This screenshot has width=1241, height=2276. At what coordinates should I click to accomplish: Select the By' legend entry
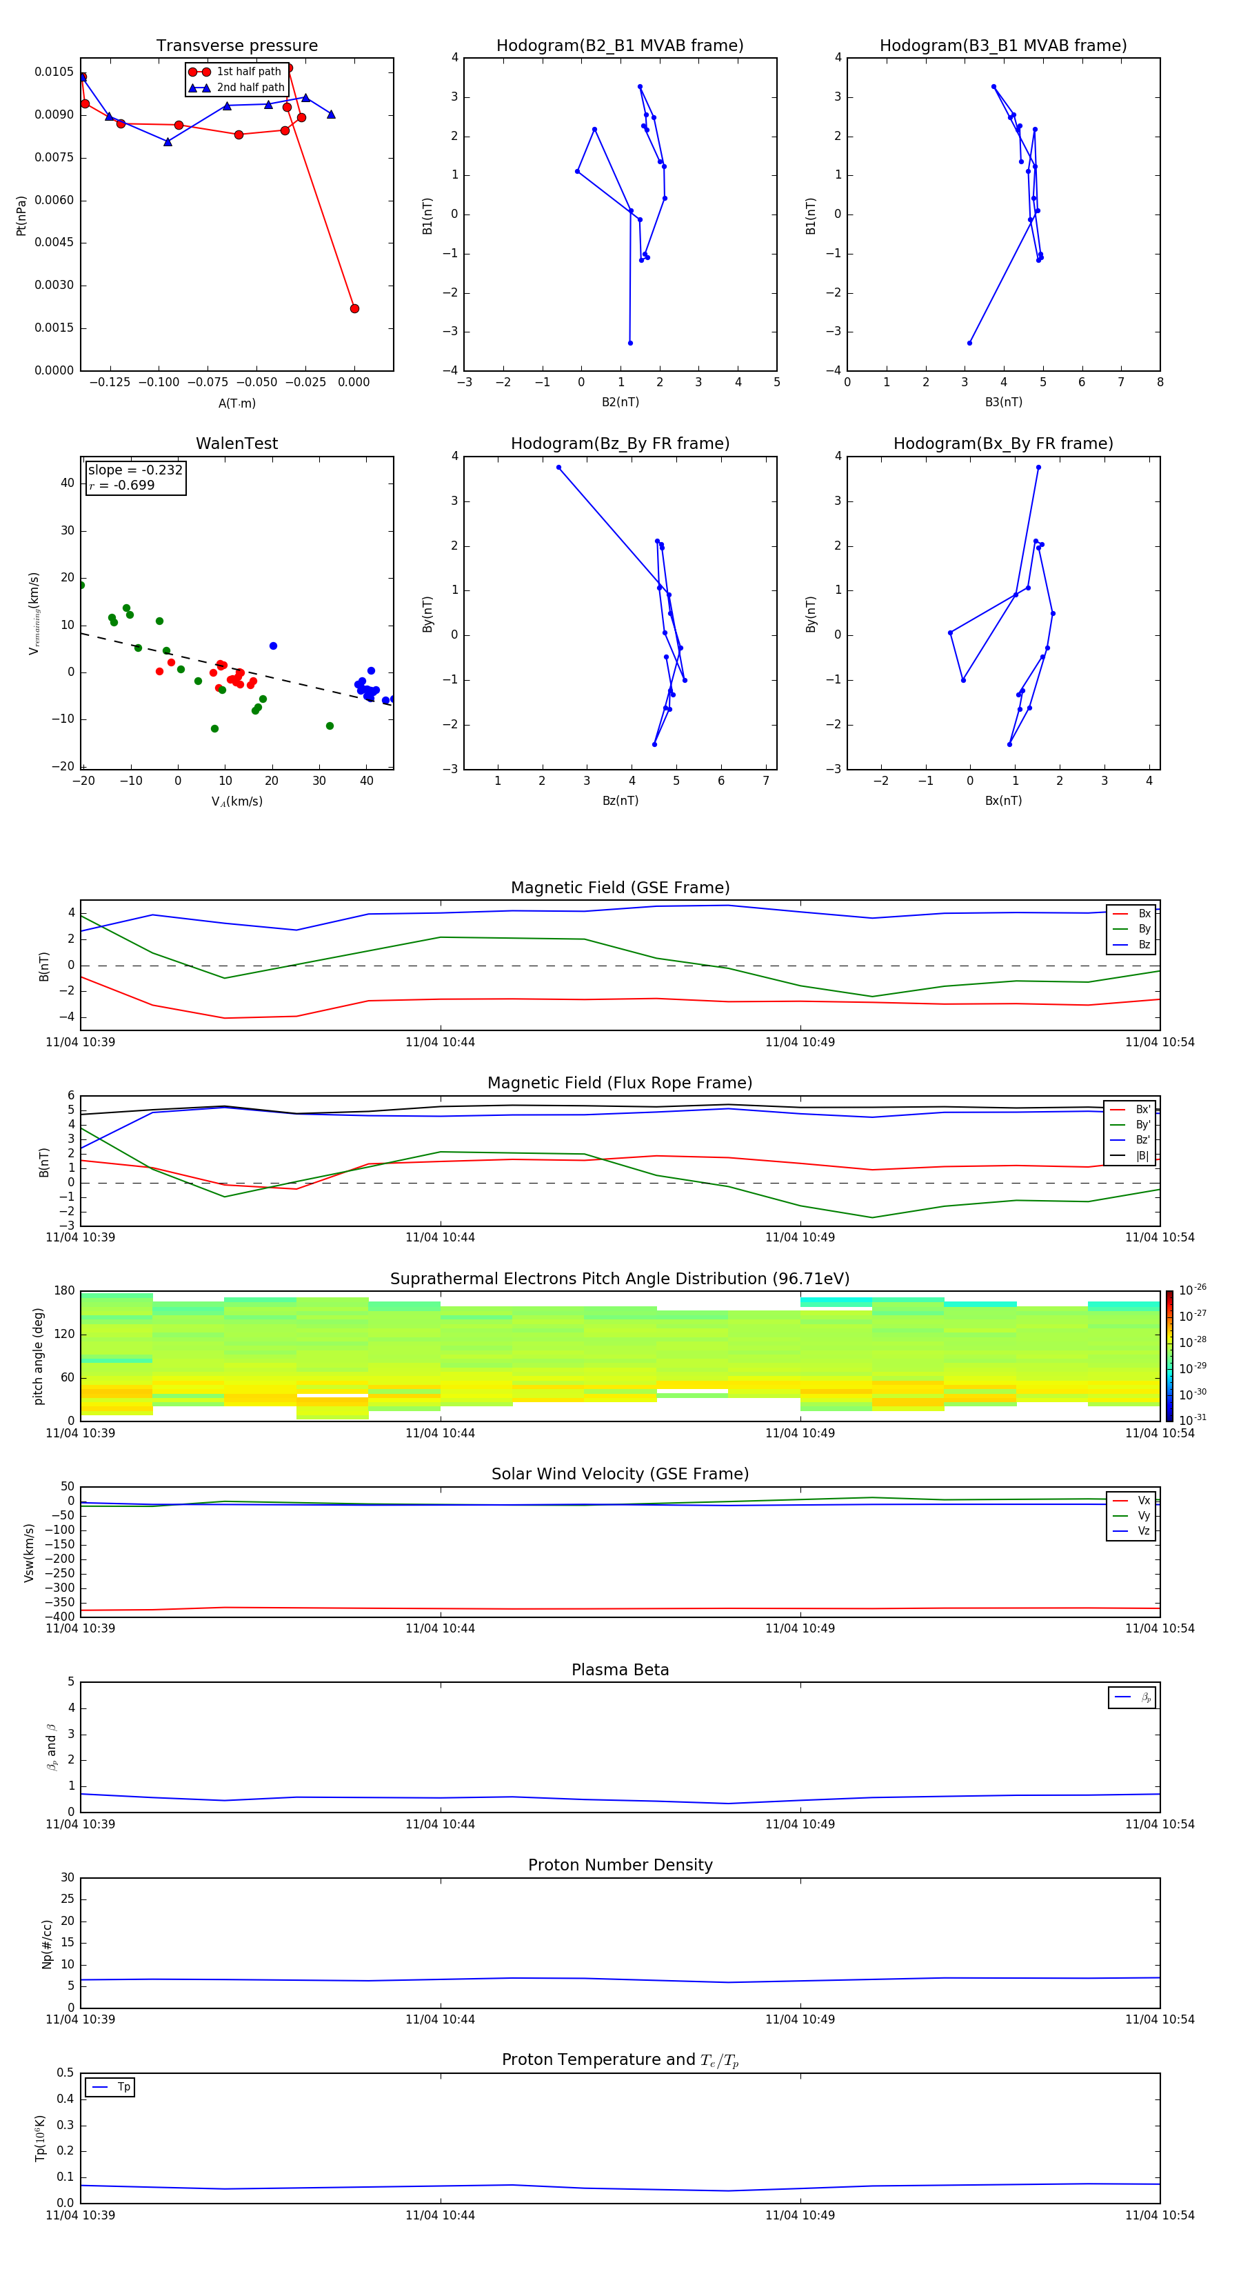1131,1125
